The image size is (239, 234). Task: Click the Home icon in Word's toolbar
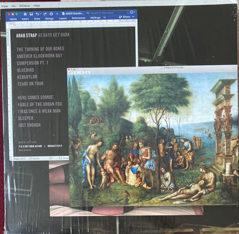(25, 14)
